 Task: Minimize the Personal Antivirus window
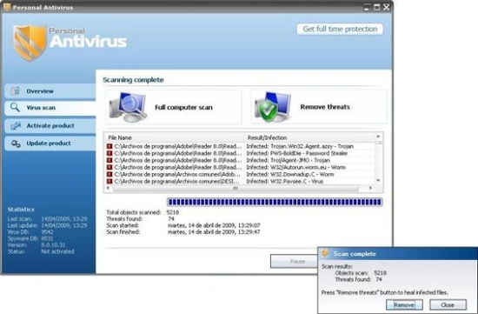(x=367, y=7)
